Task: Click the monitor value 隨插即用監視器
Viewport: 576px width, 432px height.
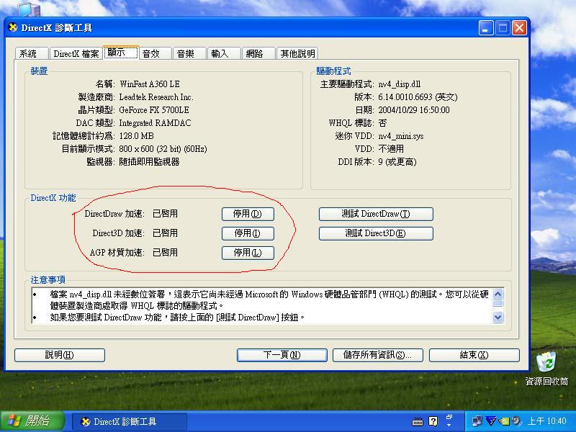Action: [x=149, y=162]
